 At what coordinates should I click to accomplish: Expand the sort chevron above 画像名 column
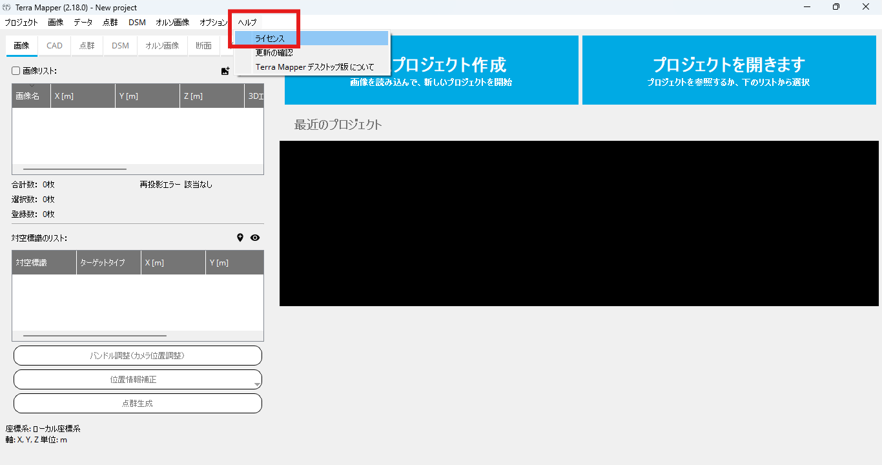click(x=32, y=86)
